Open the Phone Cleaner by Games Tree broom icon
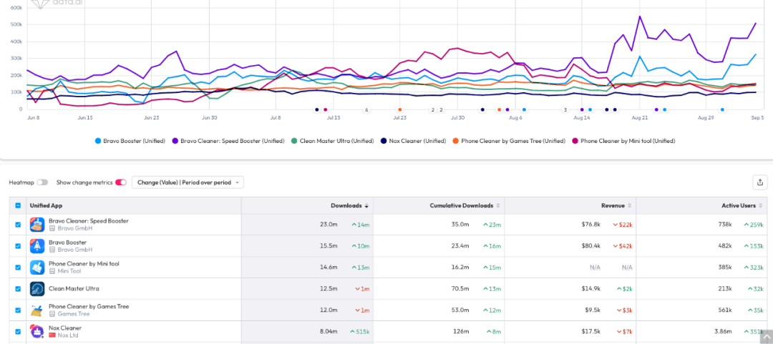This screenshot has width=773, height=344. point(37,310)
